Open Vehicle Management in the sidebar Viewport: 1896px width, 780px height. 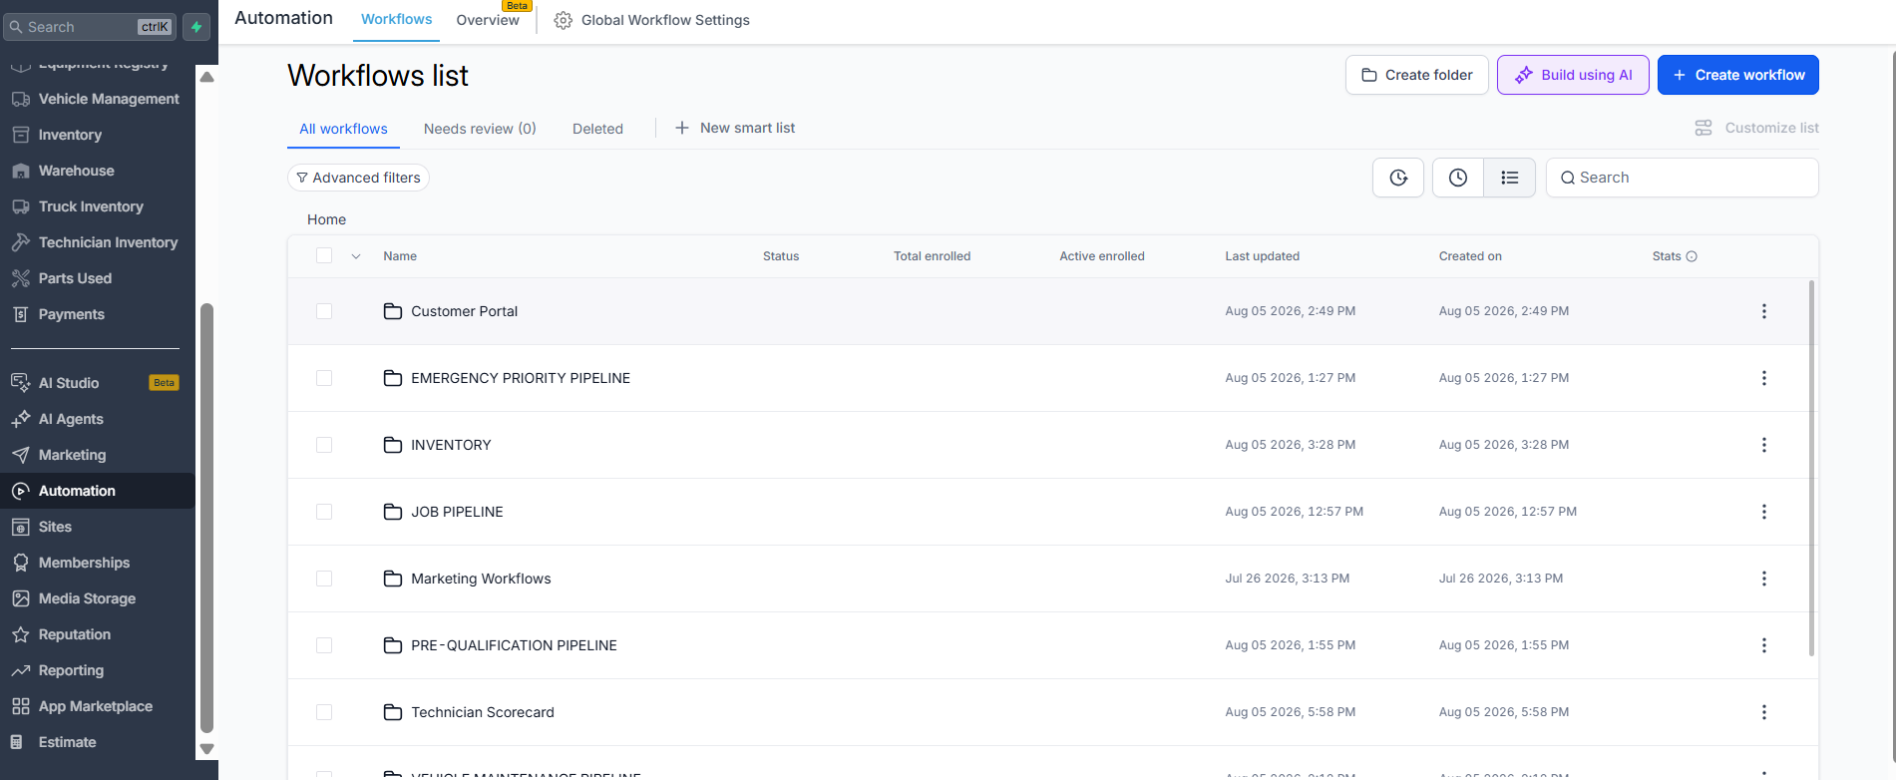point(97,99)
